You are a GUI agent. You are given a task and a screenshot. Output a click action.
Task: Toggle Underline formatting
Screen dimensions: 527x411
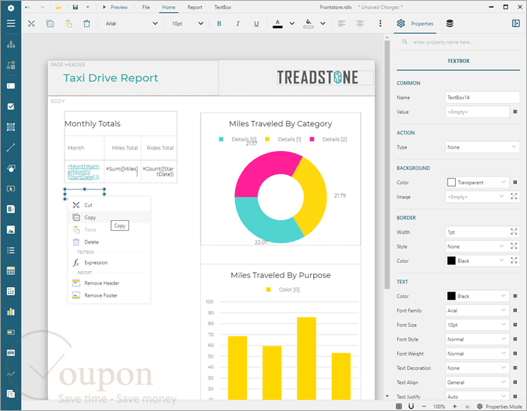click(256, 23)
